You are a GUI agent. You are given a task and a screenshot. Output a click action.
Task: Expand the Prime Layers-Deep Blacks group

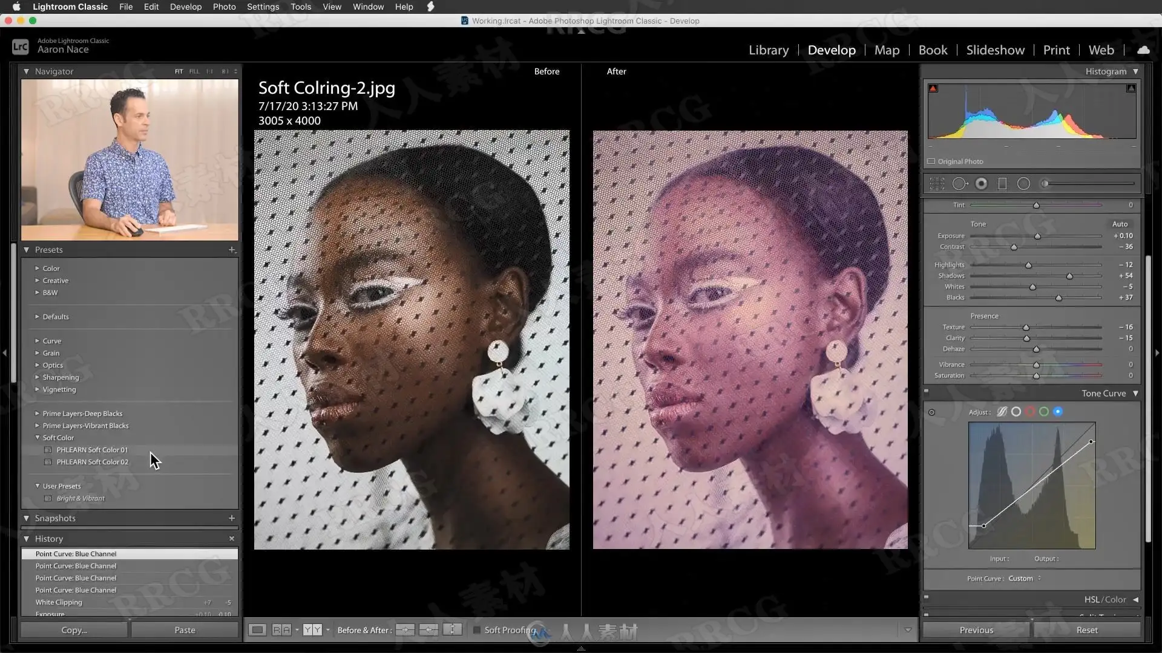(x=37, y=414)
